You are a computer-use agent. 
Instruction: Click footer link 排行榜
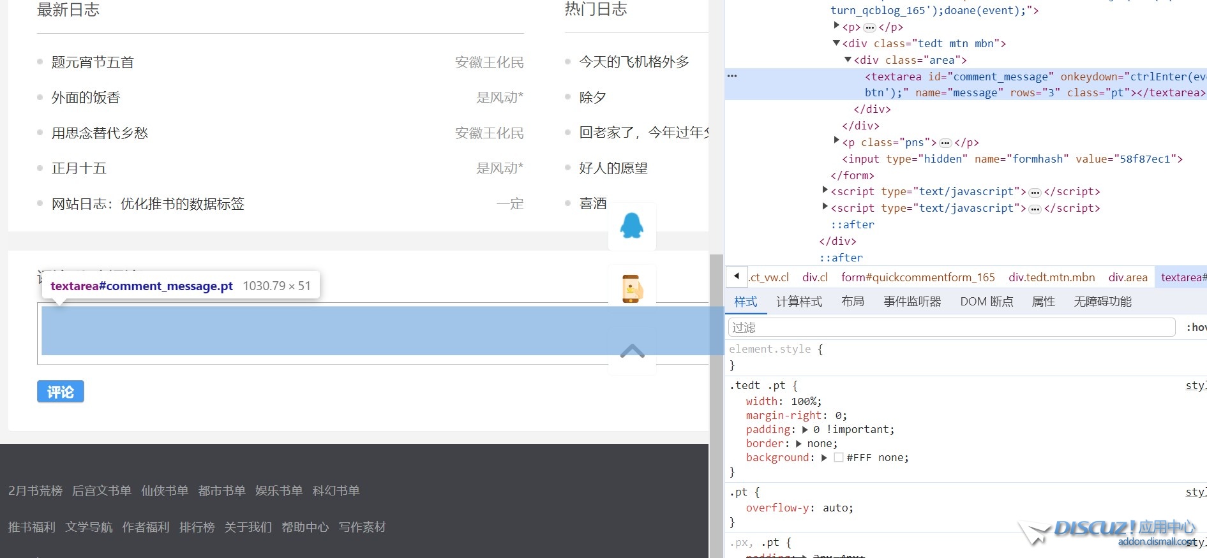click(197, 527)
